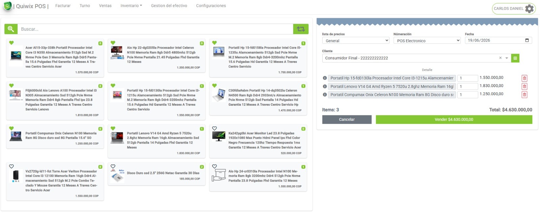Click the Total: $4.630.000,00 text
Screen dimensions: 540x218
coord(511,110)
